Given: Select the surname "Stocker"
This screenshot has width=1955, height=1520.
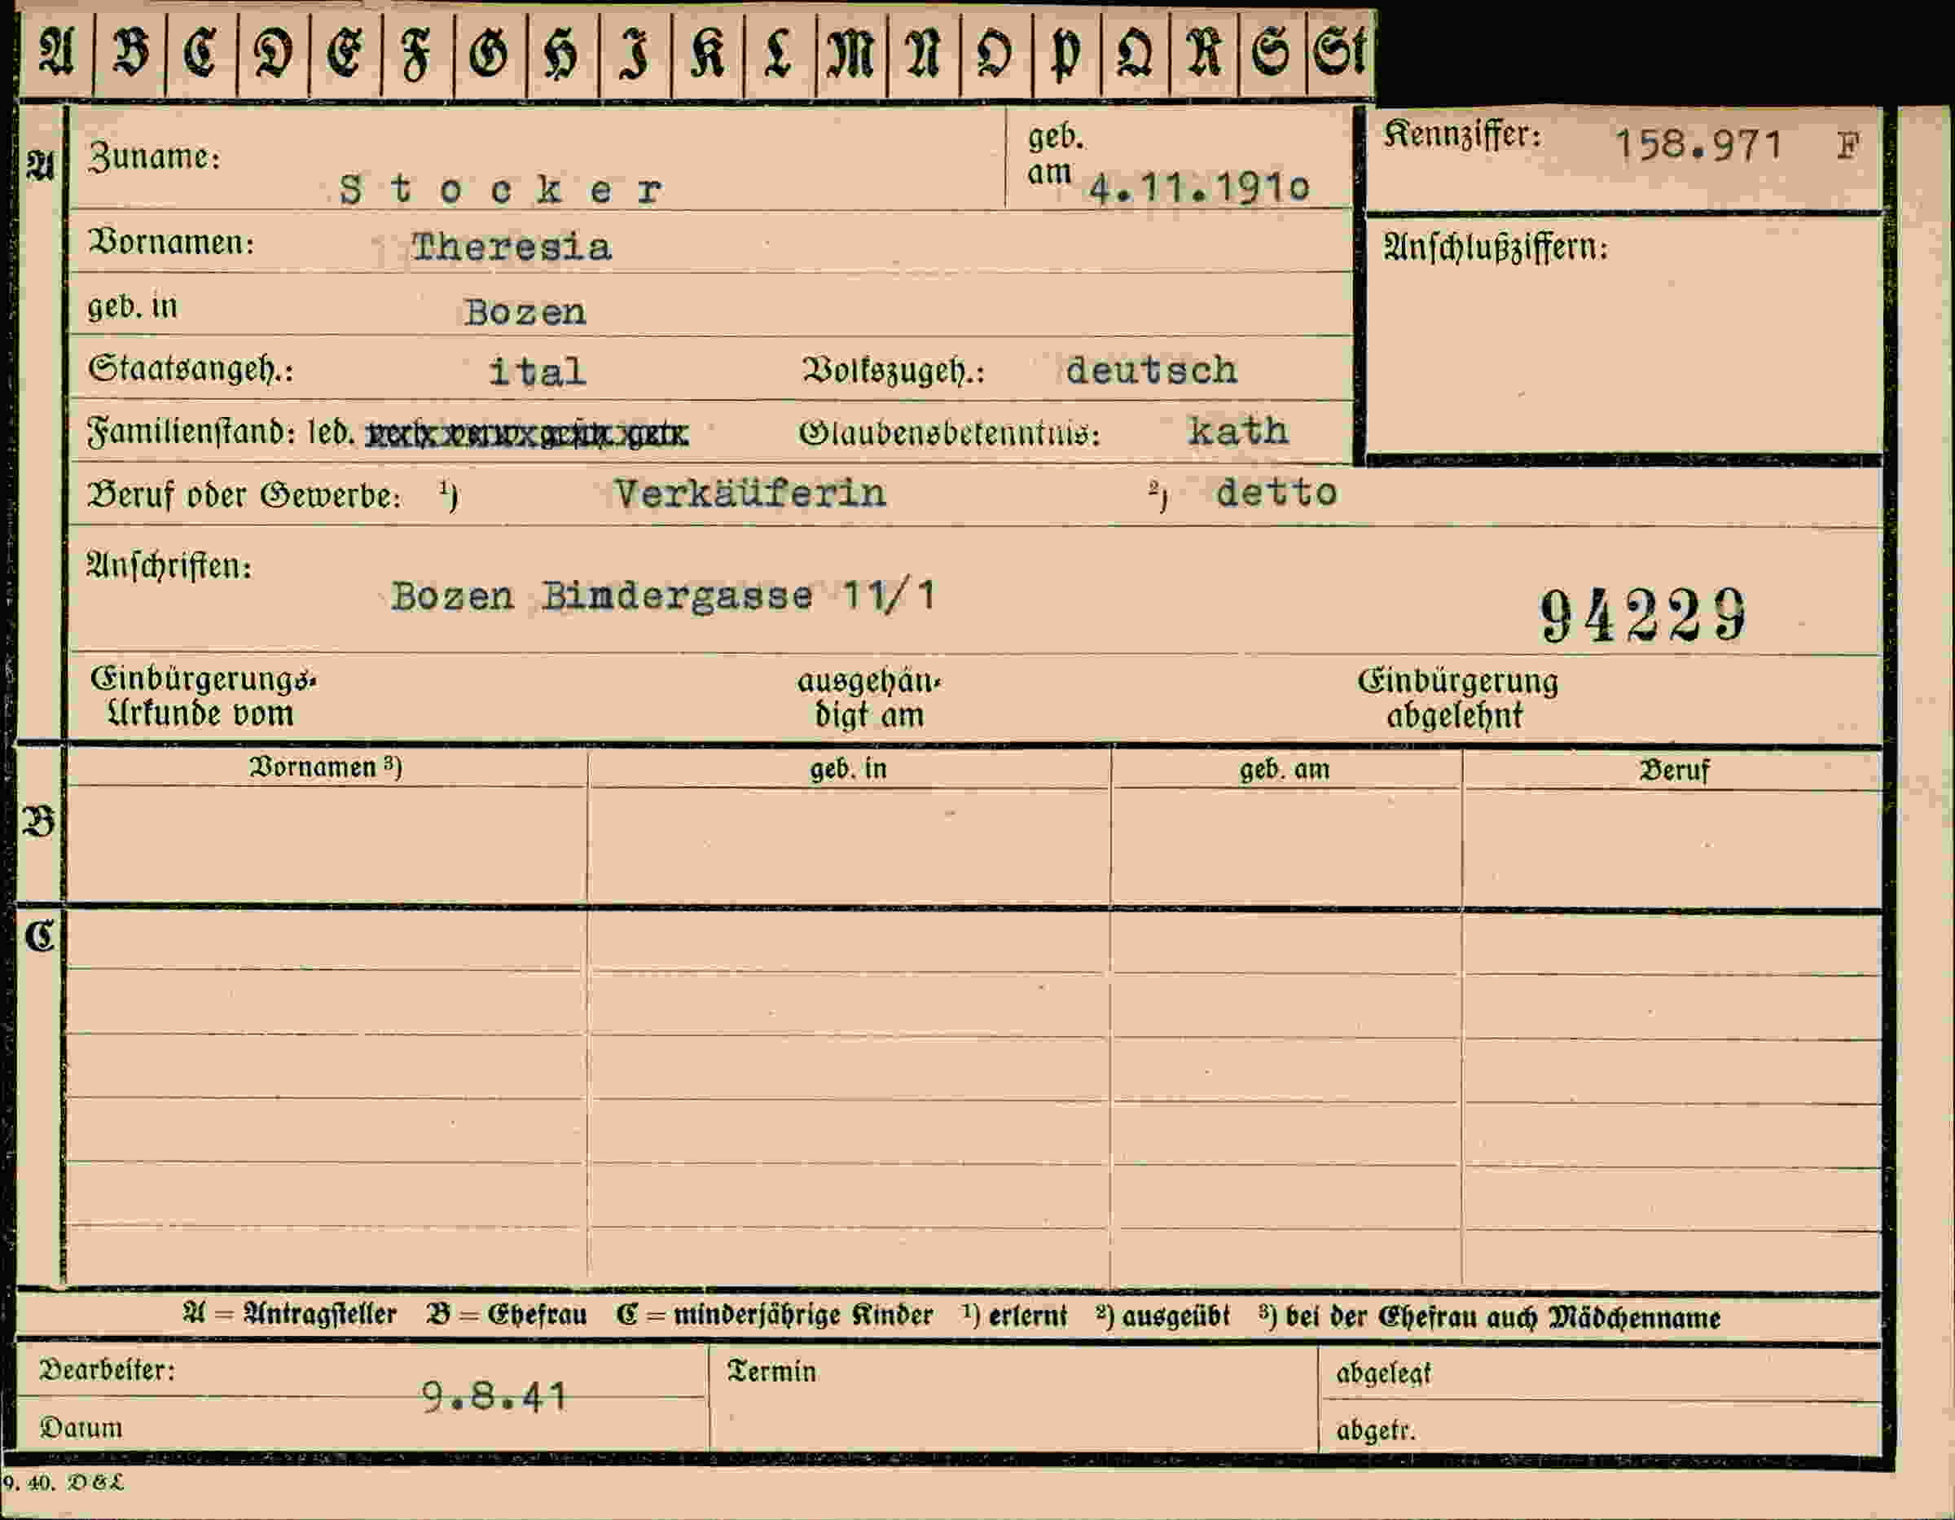Looking at the screenshot, I should [x=501, y=190].
